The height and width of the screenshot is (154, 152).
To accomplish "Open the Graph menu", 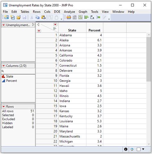I will coord(83,12).
